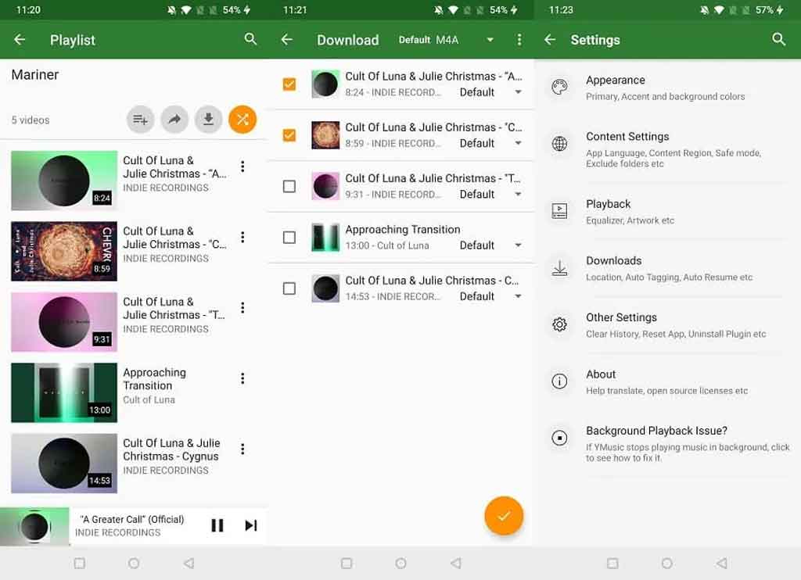The image size is (801, 580).
Task: Pause the currently playing track
Action: coord(217,525)
